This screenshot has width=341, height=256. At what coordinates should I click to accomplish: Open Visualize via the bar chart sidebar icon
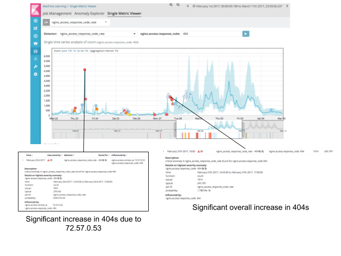pyautogui.click(x=36, y=28)
